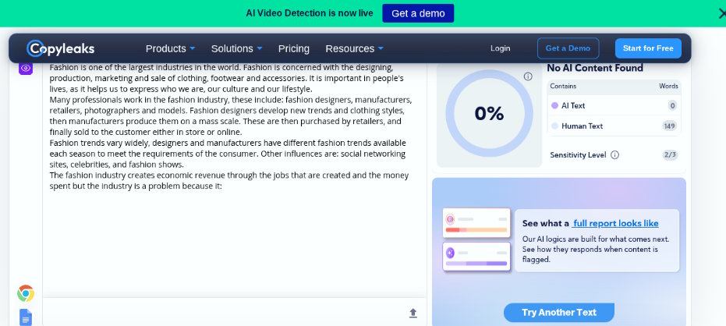Image resolution: width=726 pixels, height=326 pixels.
Task: Click the purple eye icon in sidebar
Action: [x=26, y=68]
